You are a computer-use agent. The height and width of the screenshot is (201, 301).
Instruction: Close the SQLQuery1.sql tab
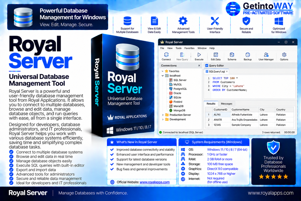(227, 72)
